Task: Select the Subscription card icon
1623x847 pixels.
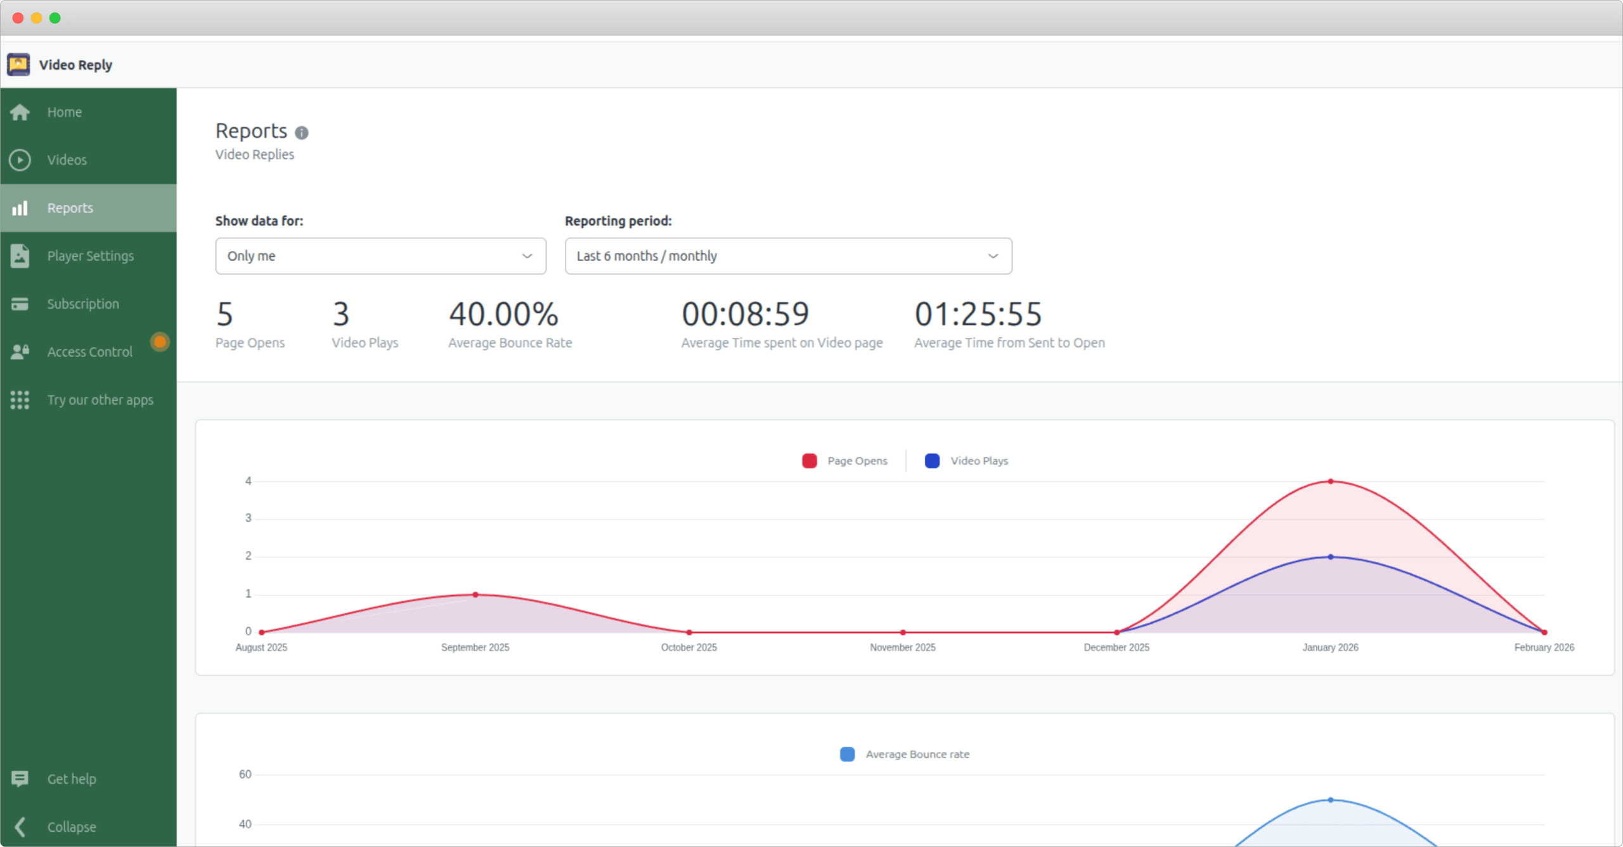Action: [x=20, y=304]
